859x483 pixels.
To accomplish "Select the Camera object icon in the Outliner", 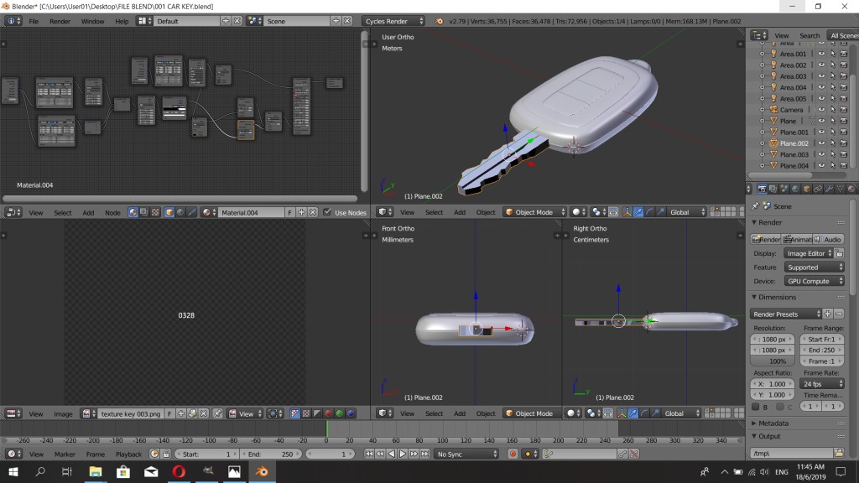I will [x=774, y=110].
